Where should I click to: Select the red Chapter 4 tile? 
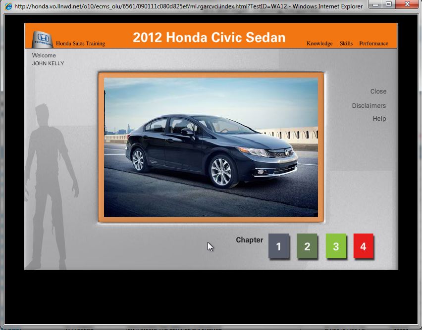coord(363,246)
